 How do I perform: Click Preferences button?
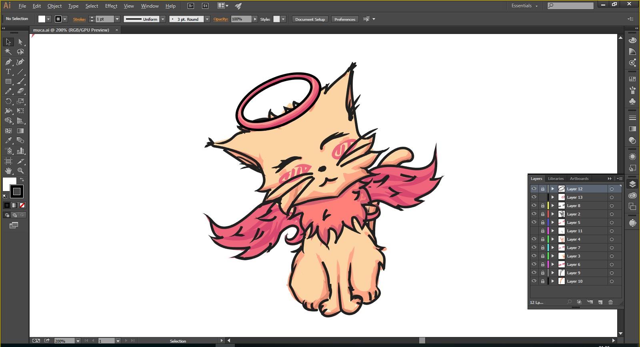pos(345,19)
